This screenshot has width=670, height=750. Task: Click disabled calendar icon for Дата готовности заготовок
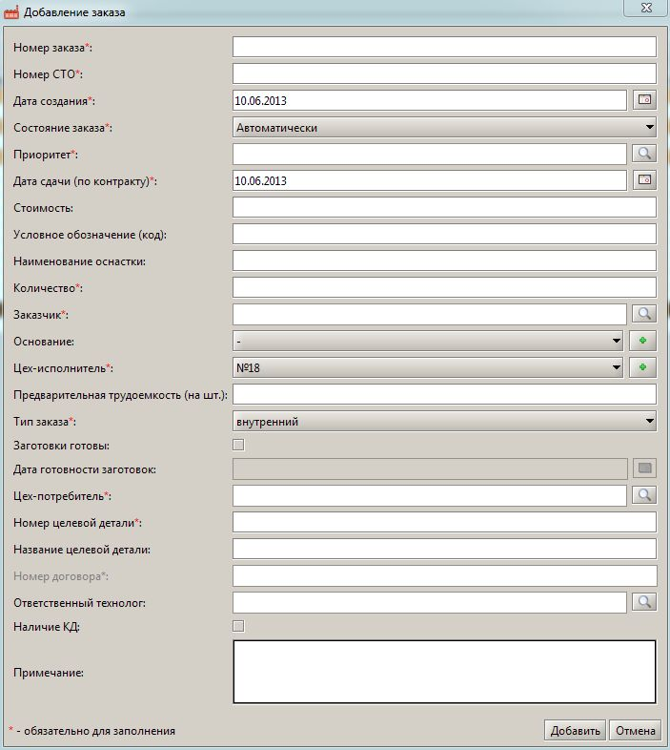tap(644, 469)
